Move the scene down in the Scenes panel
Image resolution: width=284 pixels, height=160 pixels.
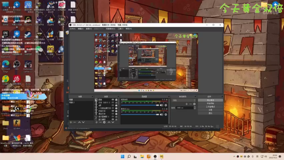[83, 122]
